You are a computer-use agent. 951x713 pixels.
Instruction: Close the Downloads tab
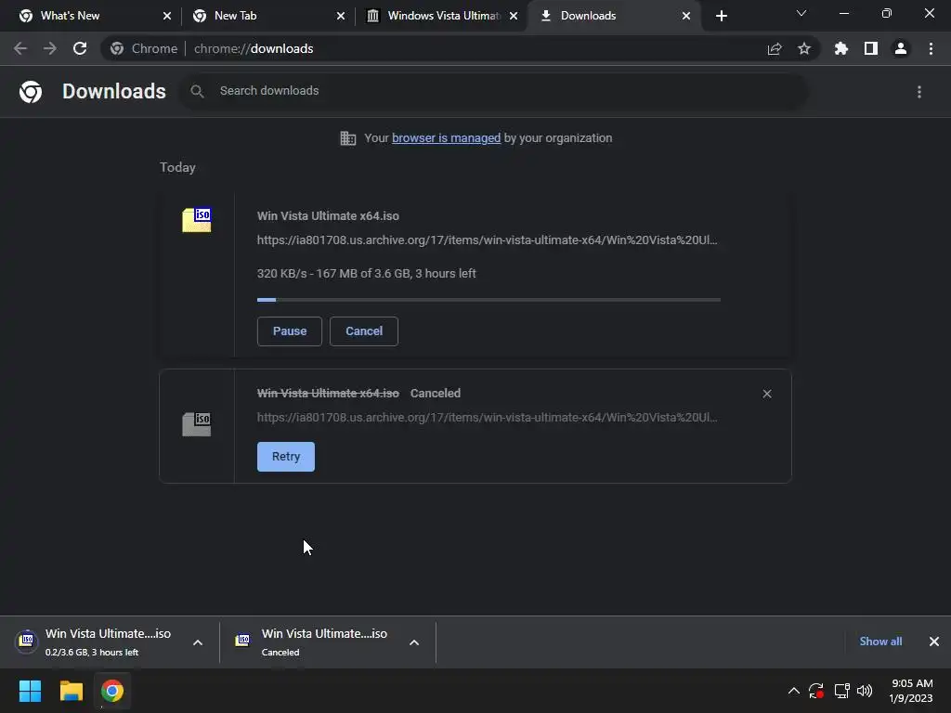(x=686, y=16)
